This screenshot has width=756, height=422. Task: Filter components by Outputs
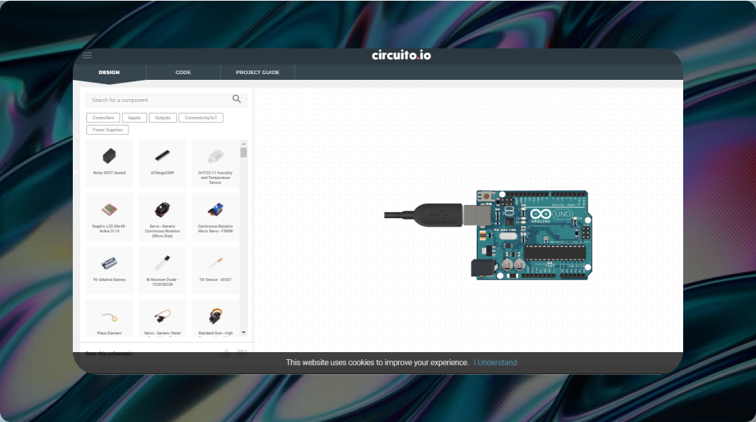[x=163, y=118]
